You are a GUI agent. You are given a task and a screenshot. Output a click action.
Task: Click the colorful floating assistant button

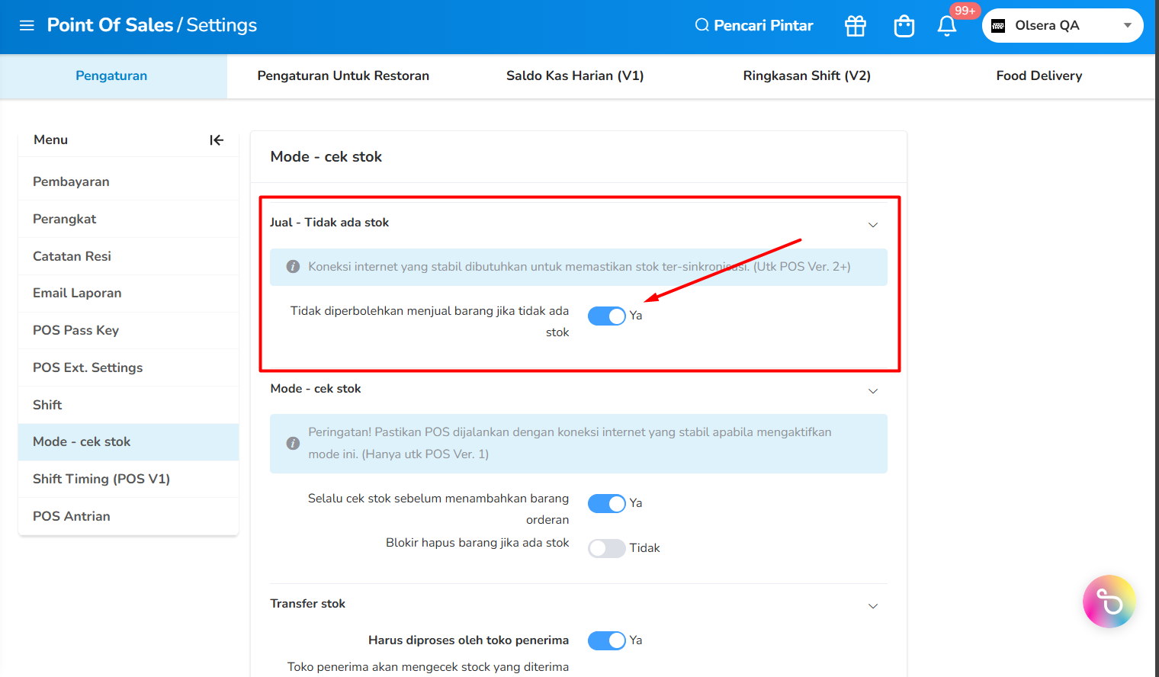pos(1109,602)
